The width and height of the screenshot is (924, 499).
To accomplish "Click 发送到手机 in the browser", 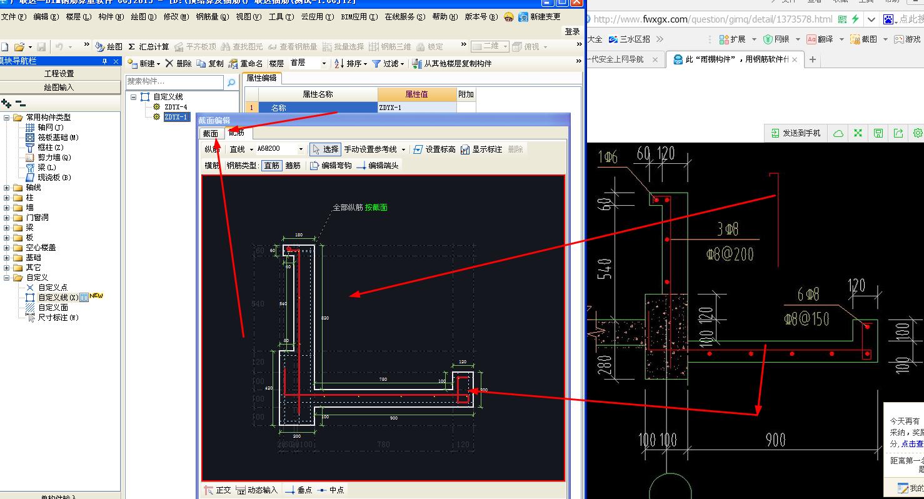I will click(x=795, y=133).
